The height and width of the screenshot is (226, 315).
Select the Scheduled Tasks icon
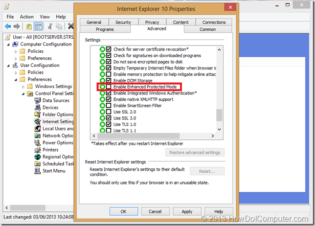coord(38,164)
